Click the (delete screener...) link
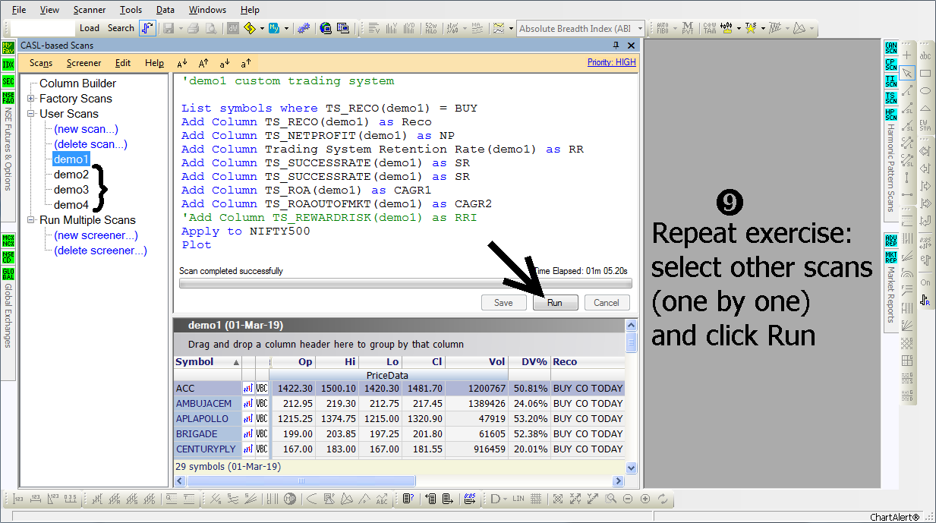Viewport: 936px width, 523px height. click(100, 250)
